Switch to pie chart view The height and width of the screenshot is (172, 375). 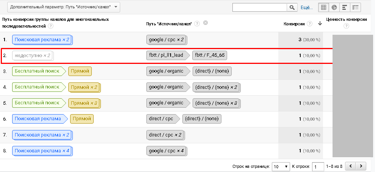point(334,7)
